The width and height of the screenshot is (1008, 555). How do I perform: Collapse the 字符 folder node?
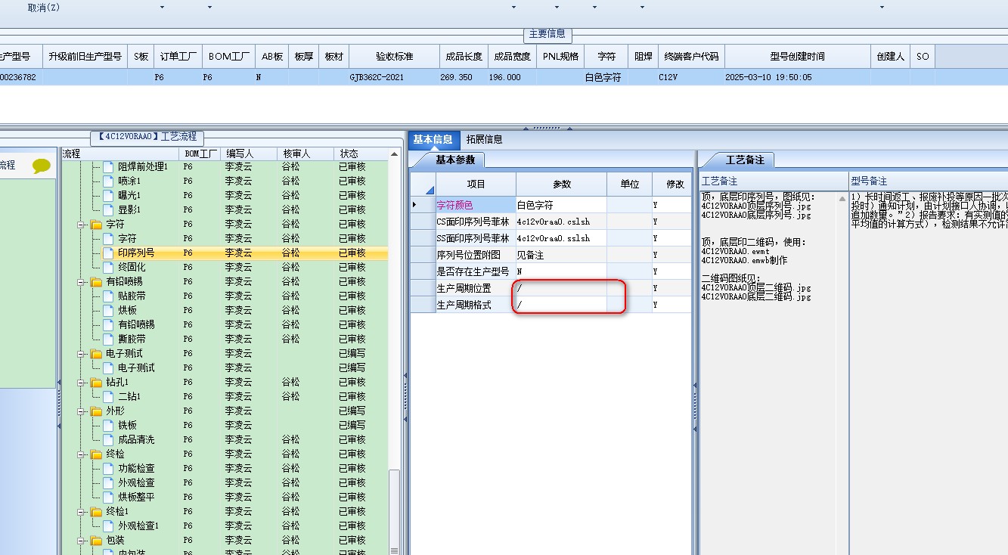80,225
